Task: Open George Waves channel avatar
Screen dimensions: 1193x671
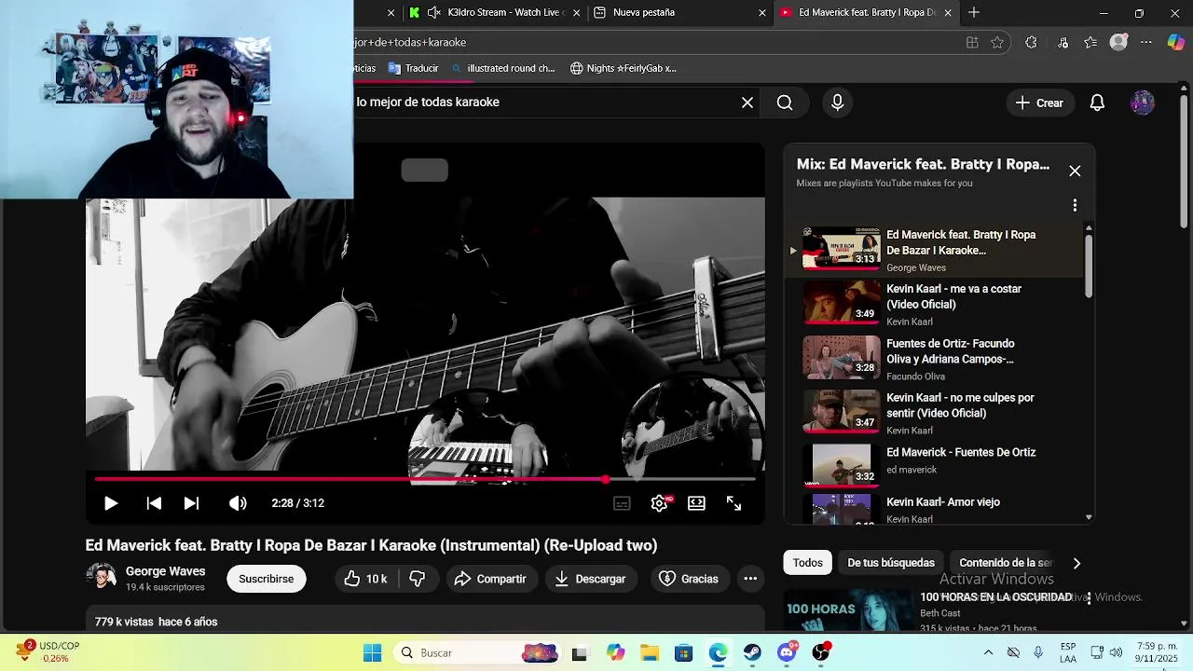Action: (x=101, y=578)
